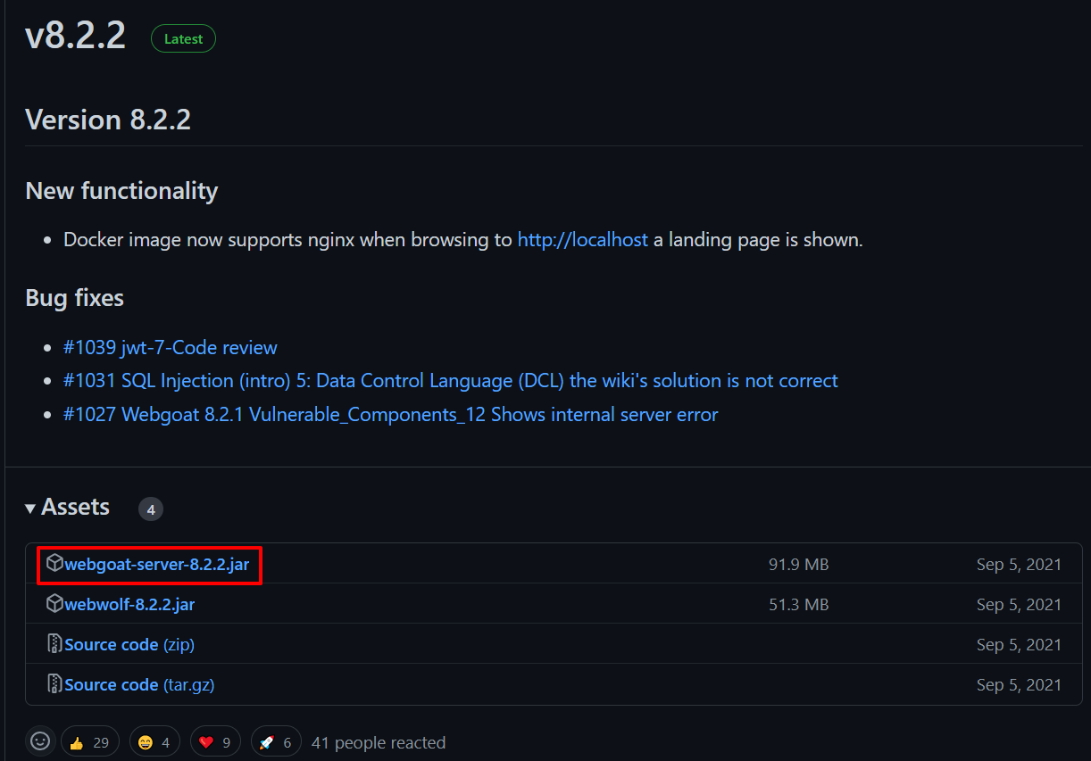The width and height of the screenshot is (1091, 761).
Task: Open issue #1027 Vulnerable_Components_12 internal server error
Action: (x=391, y=415)
